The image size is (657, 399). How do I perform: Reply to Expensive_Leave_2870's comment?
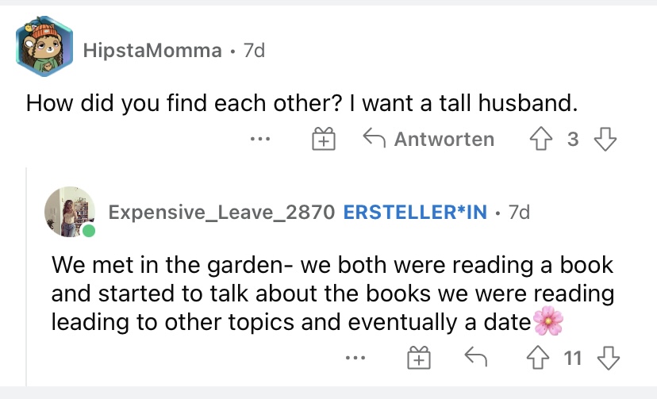tap(476, 357)
